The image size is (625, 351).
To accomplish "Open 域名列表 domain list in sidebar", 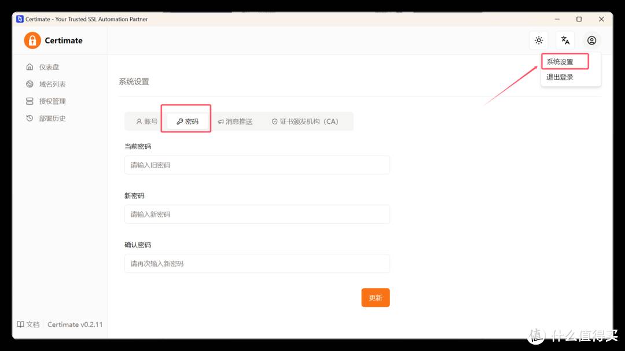I will click(46, 84).
